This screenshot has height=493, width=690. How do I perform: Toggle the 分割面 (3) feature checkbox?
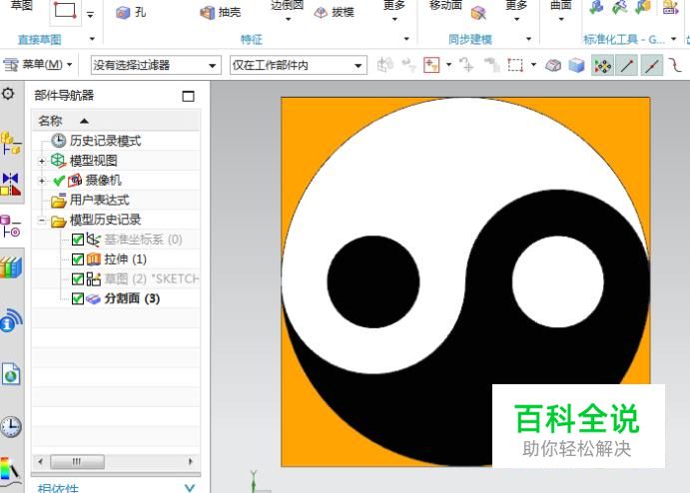pos(79,298)
